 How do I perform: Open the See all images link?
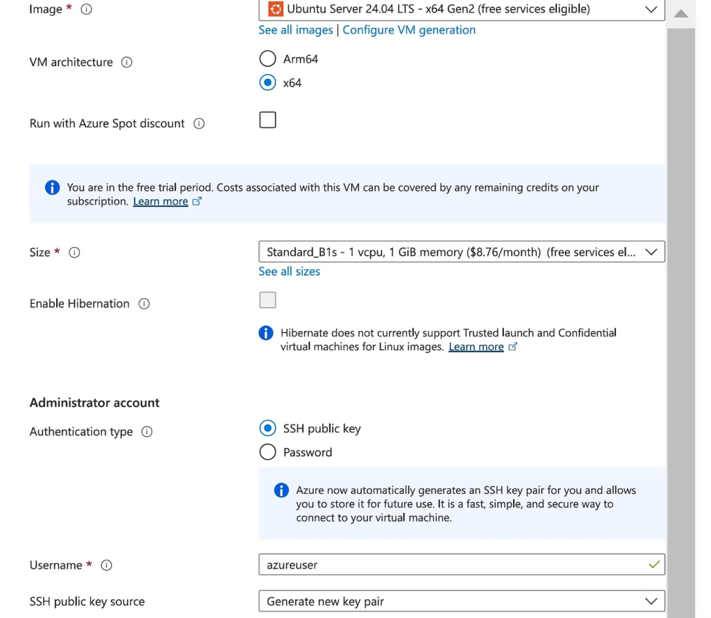(x=296, y=30)
